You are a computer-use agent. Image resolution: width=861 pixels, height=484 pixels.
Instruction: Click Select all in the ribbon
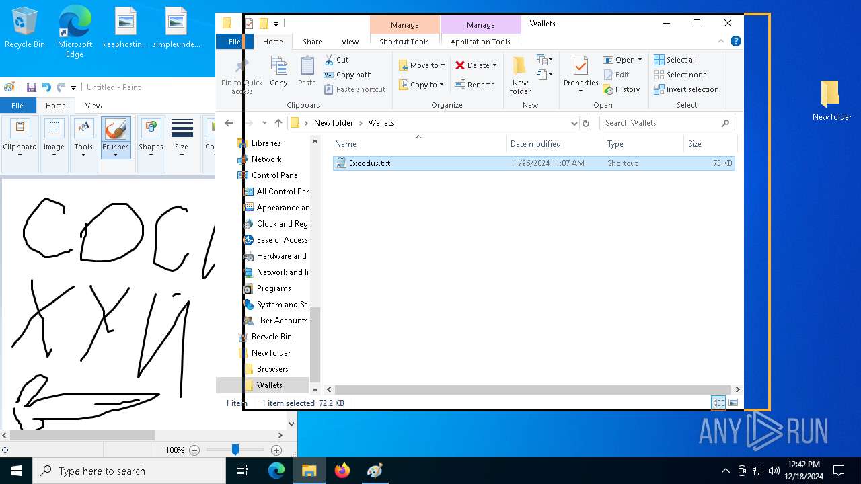click(675, 60)
